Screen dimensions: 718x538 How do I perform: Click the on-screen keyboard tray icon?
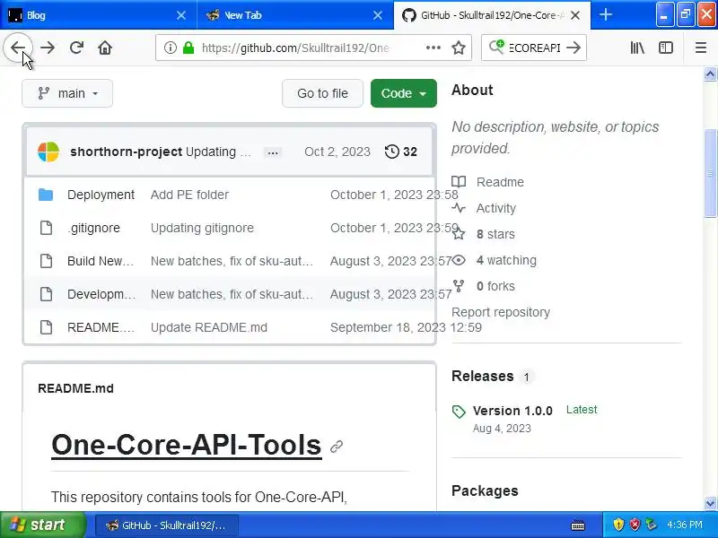pyautogui.click(x=578, y=525)
